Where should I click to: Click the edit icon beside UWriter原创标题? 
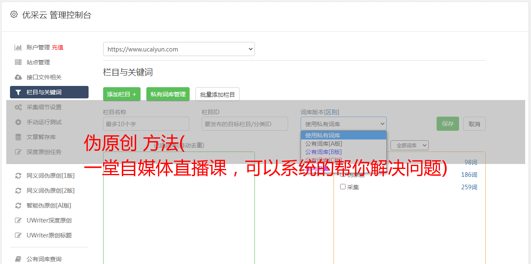coord(18,235)
